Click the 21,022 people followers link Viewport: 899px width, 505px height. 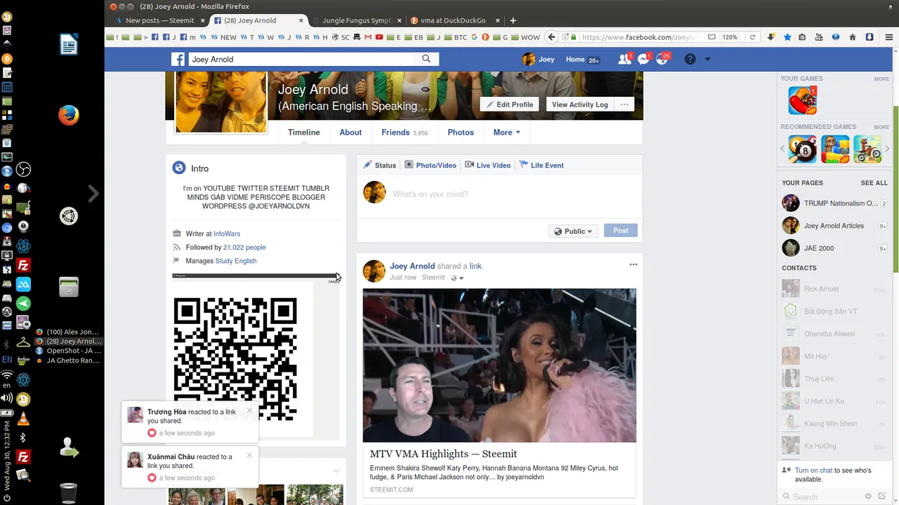(244, 247)
